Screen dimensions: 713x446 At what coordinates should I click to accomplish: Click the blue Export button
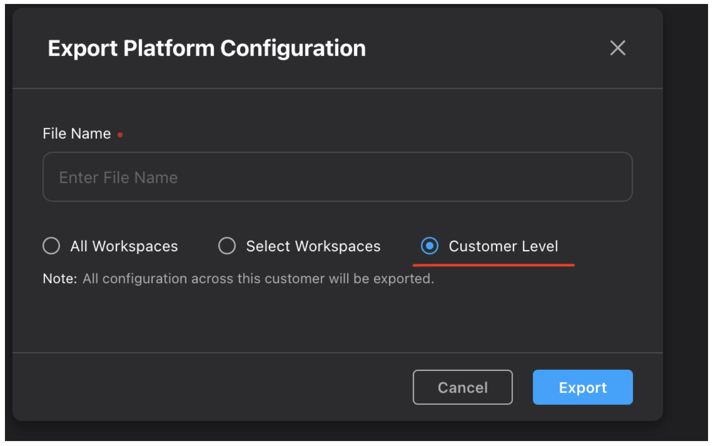coord(582,387)
